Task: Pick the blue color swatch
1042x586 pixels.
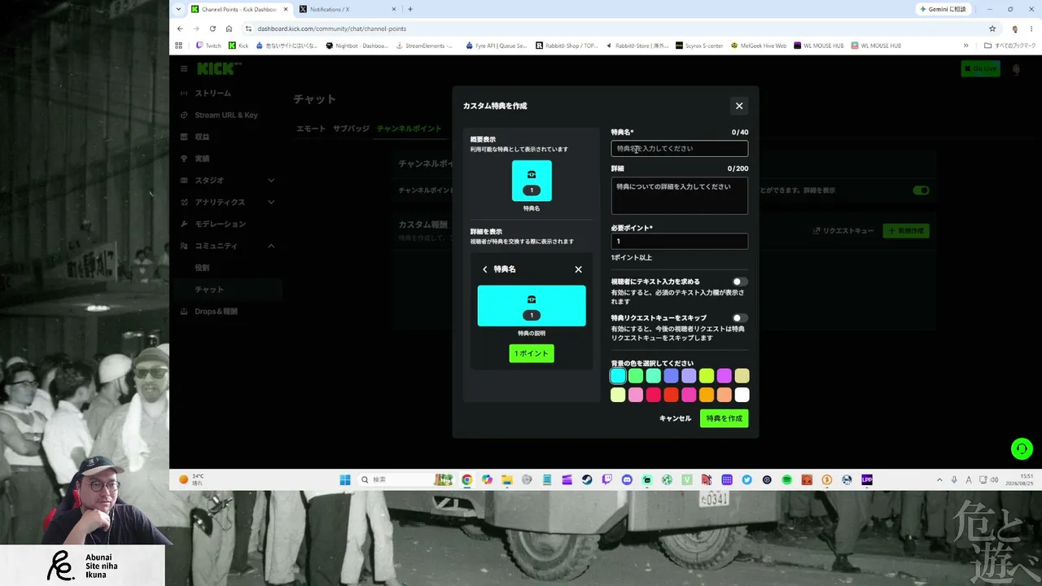Action: (x=671, y=376)
